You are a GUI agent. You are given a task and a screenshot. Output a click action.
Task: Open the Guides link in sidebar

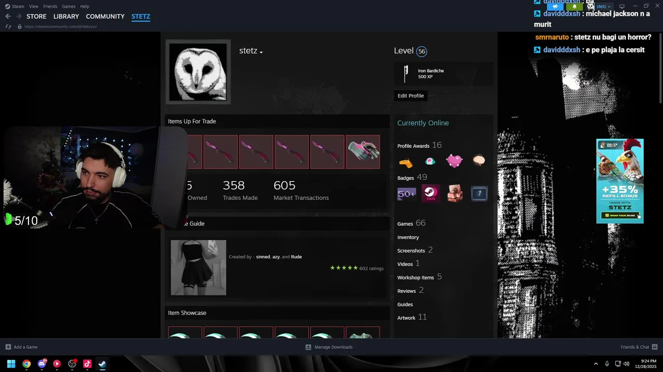pyautogui.click(x=405, y=304)
